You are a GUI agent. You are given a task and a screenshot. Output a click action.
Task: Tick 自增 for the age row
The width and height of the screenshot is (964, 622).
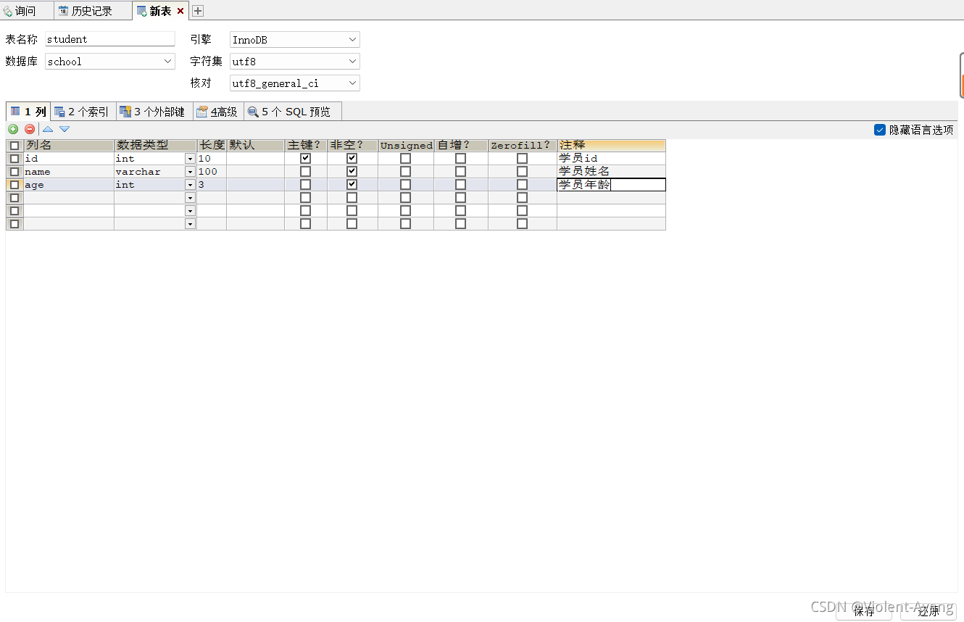click(460, 184)
